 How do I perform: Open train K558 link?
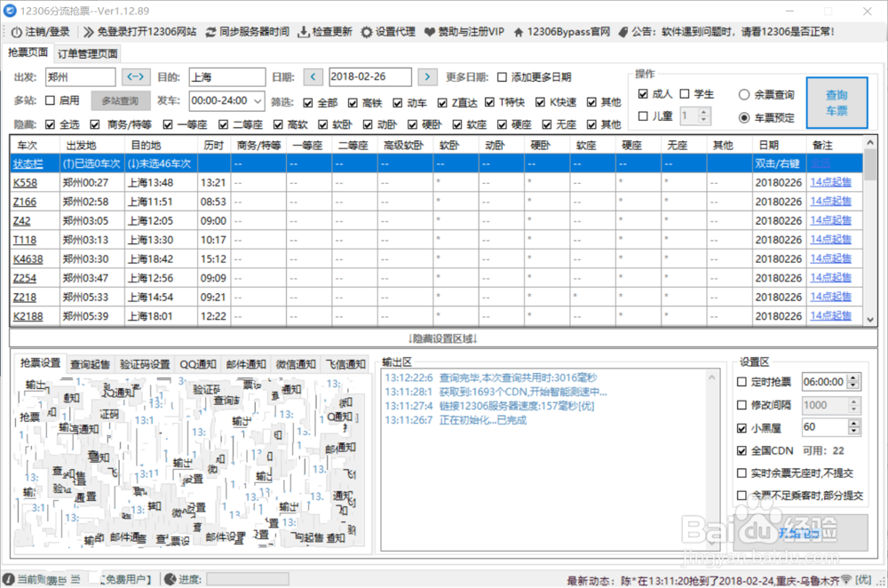point(25,182)
